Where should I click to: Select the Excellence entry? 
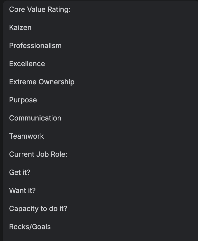27,64
